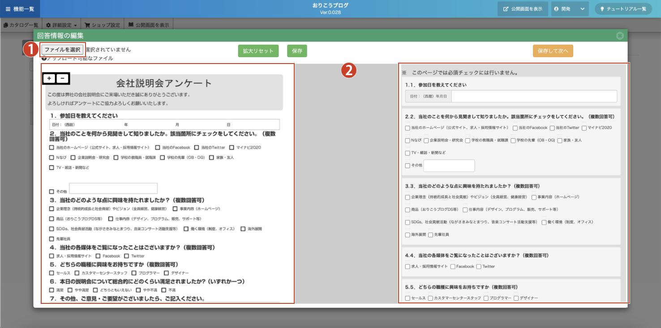This screenshot has height=328, width=661.
Task: Open the 機能一覧 hamburger menu
Action: tap(20, 9)
